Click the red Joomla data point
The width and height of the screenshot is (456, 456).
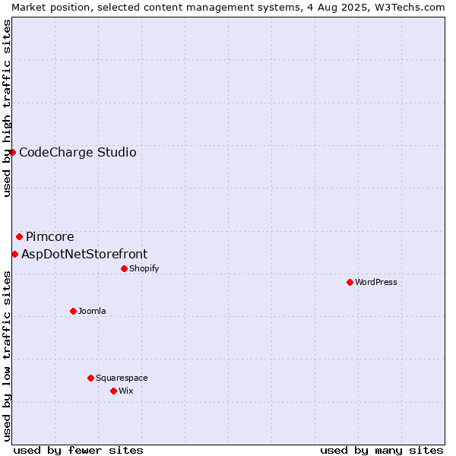[73, 312]
